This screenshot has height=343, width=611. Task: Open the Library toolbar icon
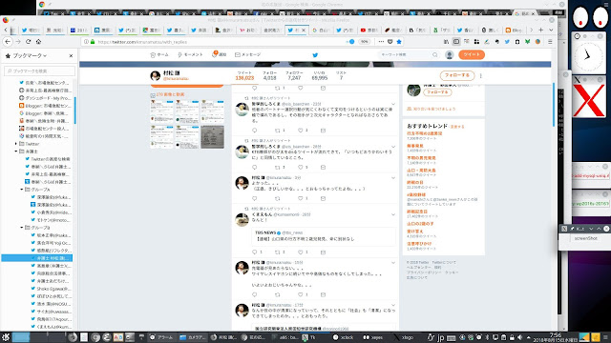[446, 42]
